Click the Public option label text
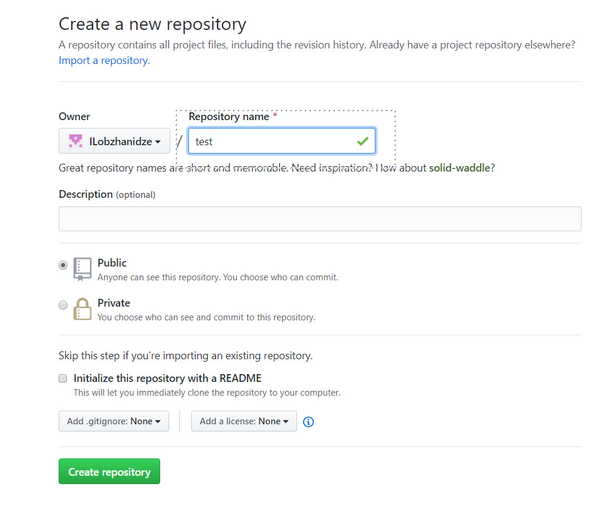The width and height of the screenshot is (599, 511). click(x=112, y=263)
